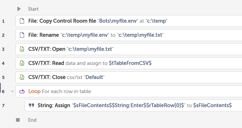Click the file icon on Rename step
This screenshot has height=128, width=242.
[22, 35]
